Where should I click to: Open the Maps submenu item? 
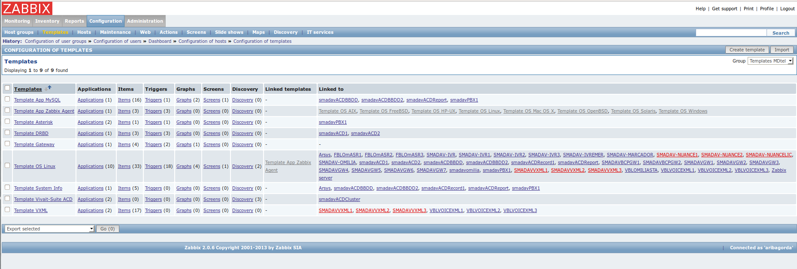258,32
